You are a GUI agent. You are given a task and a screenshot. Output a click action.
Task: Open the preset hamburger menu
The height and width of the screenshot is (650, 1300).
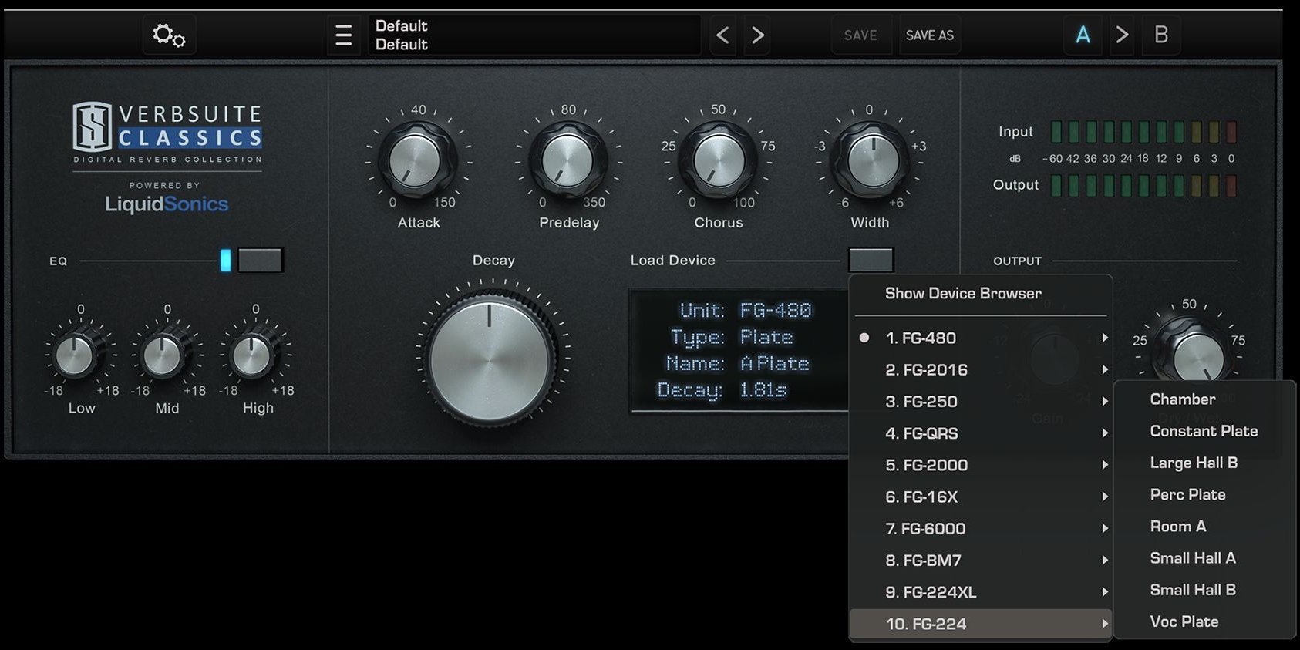coord(344,35)
